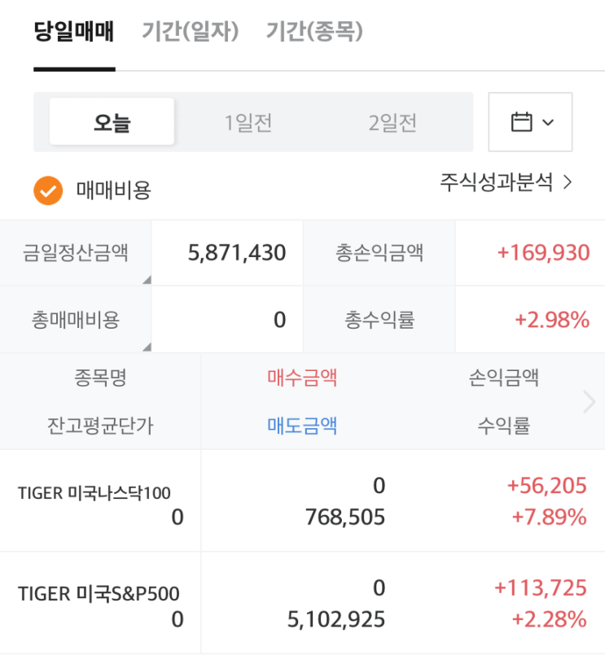Select the 당일매매 tab

point(74,32)
